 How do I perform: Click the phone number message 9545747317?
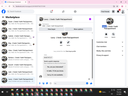(48, 58)
